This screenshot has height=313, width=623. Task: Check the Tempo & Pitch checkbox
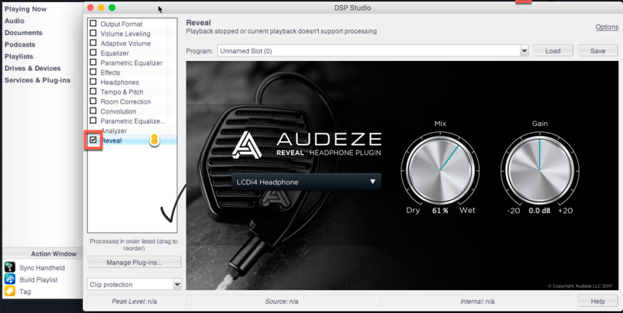[x=93, y=91]
